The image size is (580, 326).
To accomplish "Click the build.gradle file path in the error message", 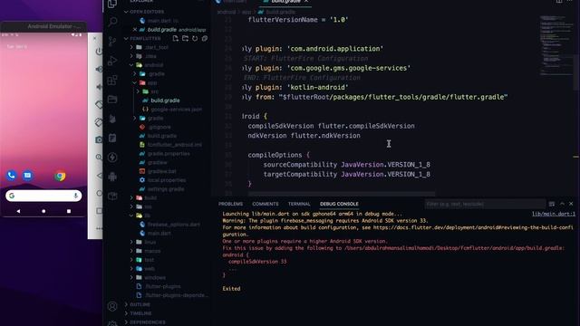I will pyautogui.click(x=453, y=248).
